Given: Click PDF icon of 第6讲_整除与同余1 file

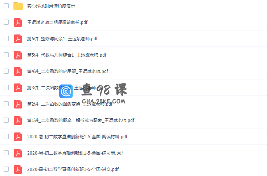Looking at the screenshot, I should point(18,39).
